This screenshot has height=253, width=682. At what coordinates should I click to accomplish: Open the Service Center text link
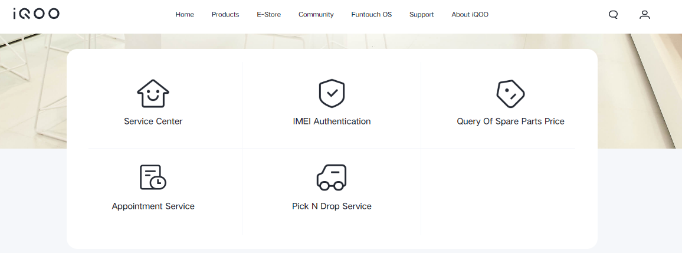pos(153,121)
